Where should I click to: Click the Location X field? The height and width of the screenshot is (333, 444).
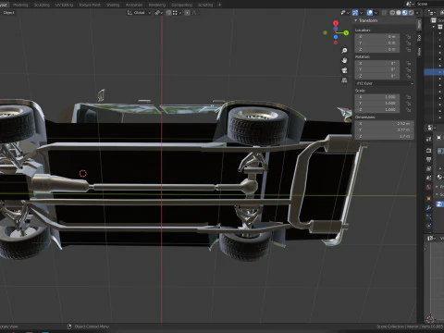point(377,37)
